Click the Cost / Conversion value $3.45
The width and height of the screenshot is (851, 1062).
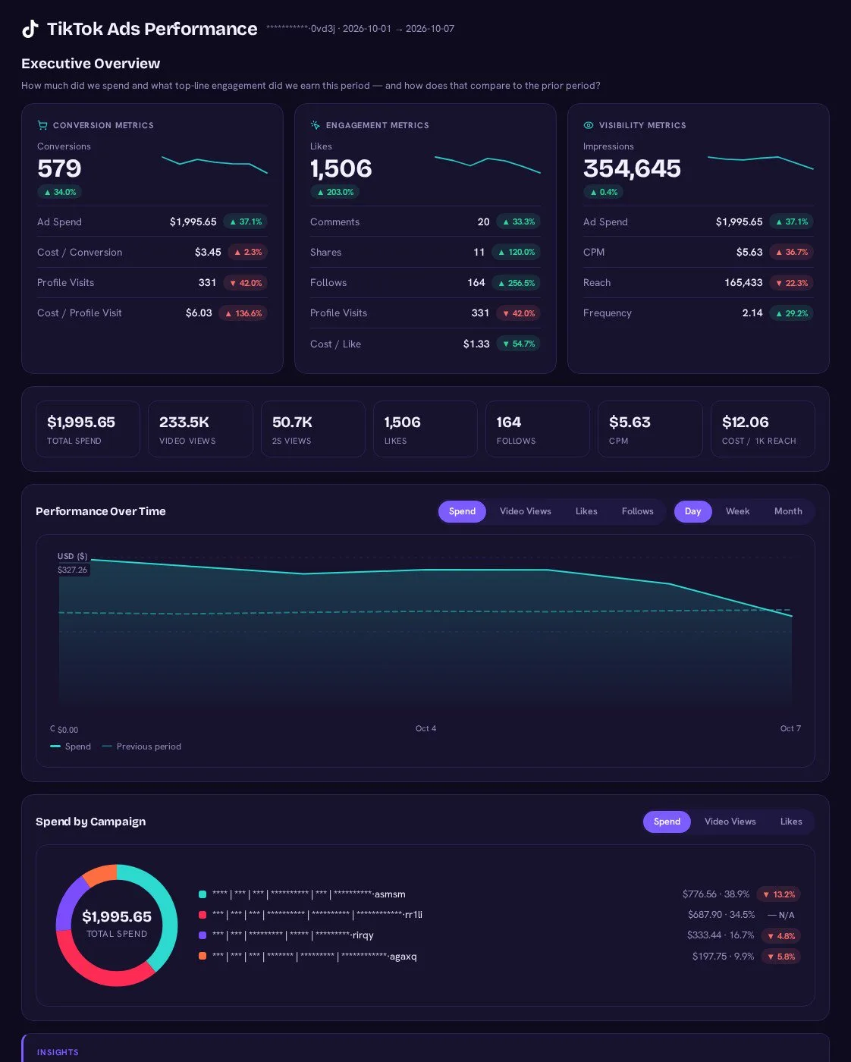tap(208, 252)
